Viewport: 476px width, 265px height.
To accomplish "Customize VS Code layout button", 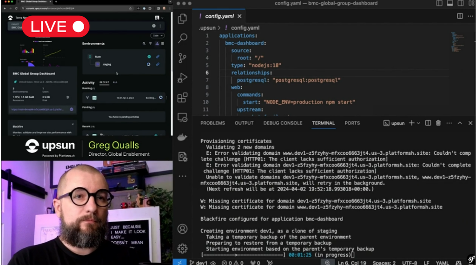I will click(x=471, y=3).
